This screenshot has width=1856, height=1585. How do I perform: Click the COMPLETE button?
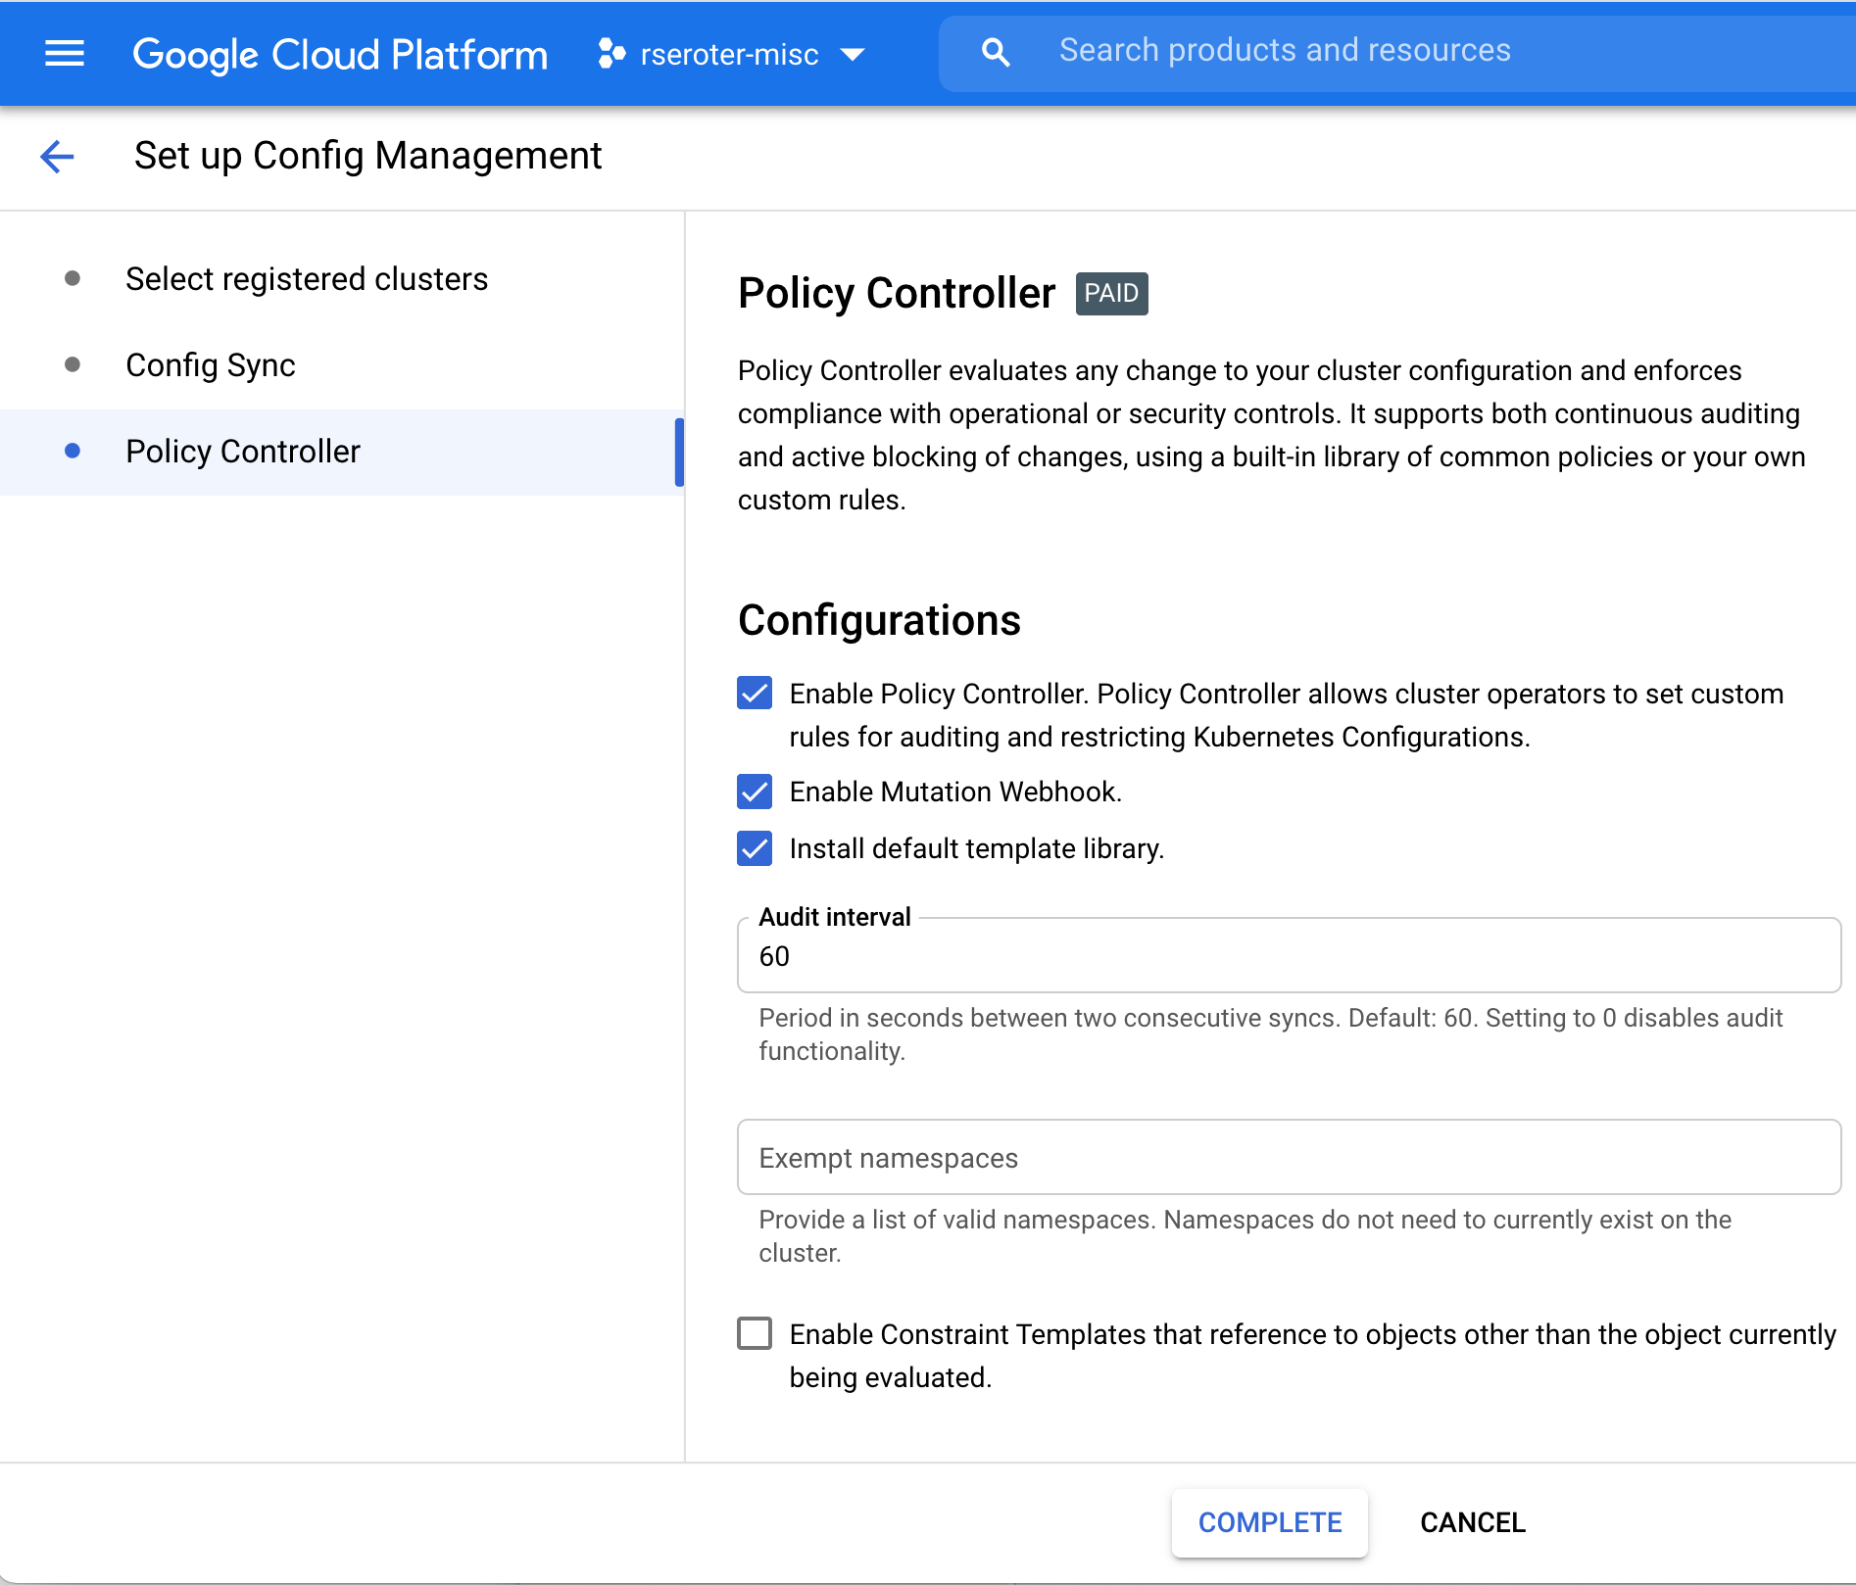click(1269, 1522)
